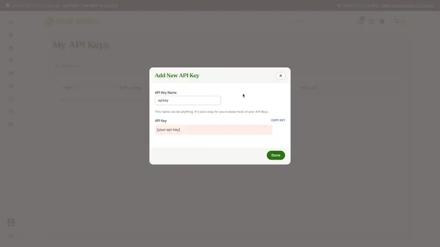Click the circular target icon in left sidebar
The width and height of the screenshot is (440, 247).
click(11, 35)
